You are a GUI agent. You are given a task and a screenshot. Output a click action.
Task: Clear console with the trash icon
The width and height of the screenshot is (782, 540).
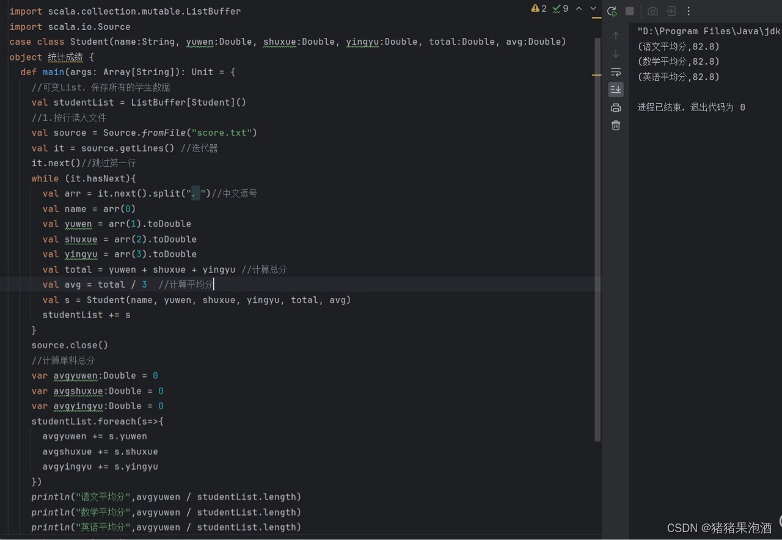(616, 125)
